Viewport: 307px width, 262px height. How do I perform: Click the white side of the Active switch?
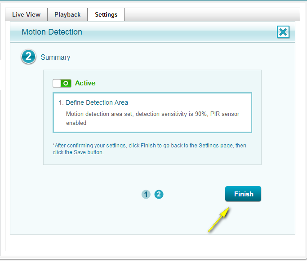point(57,83)
